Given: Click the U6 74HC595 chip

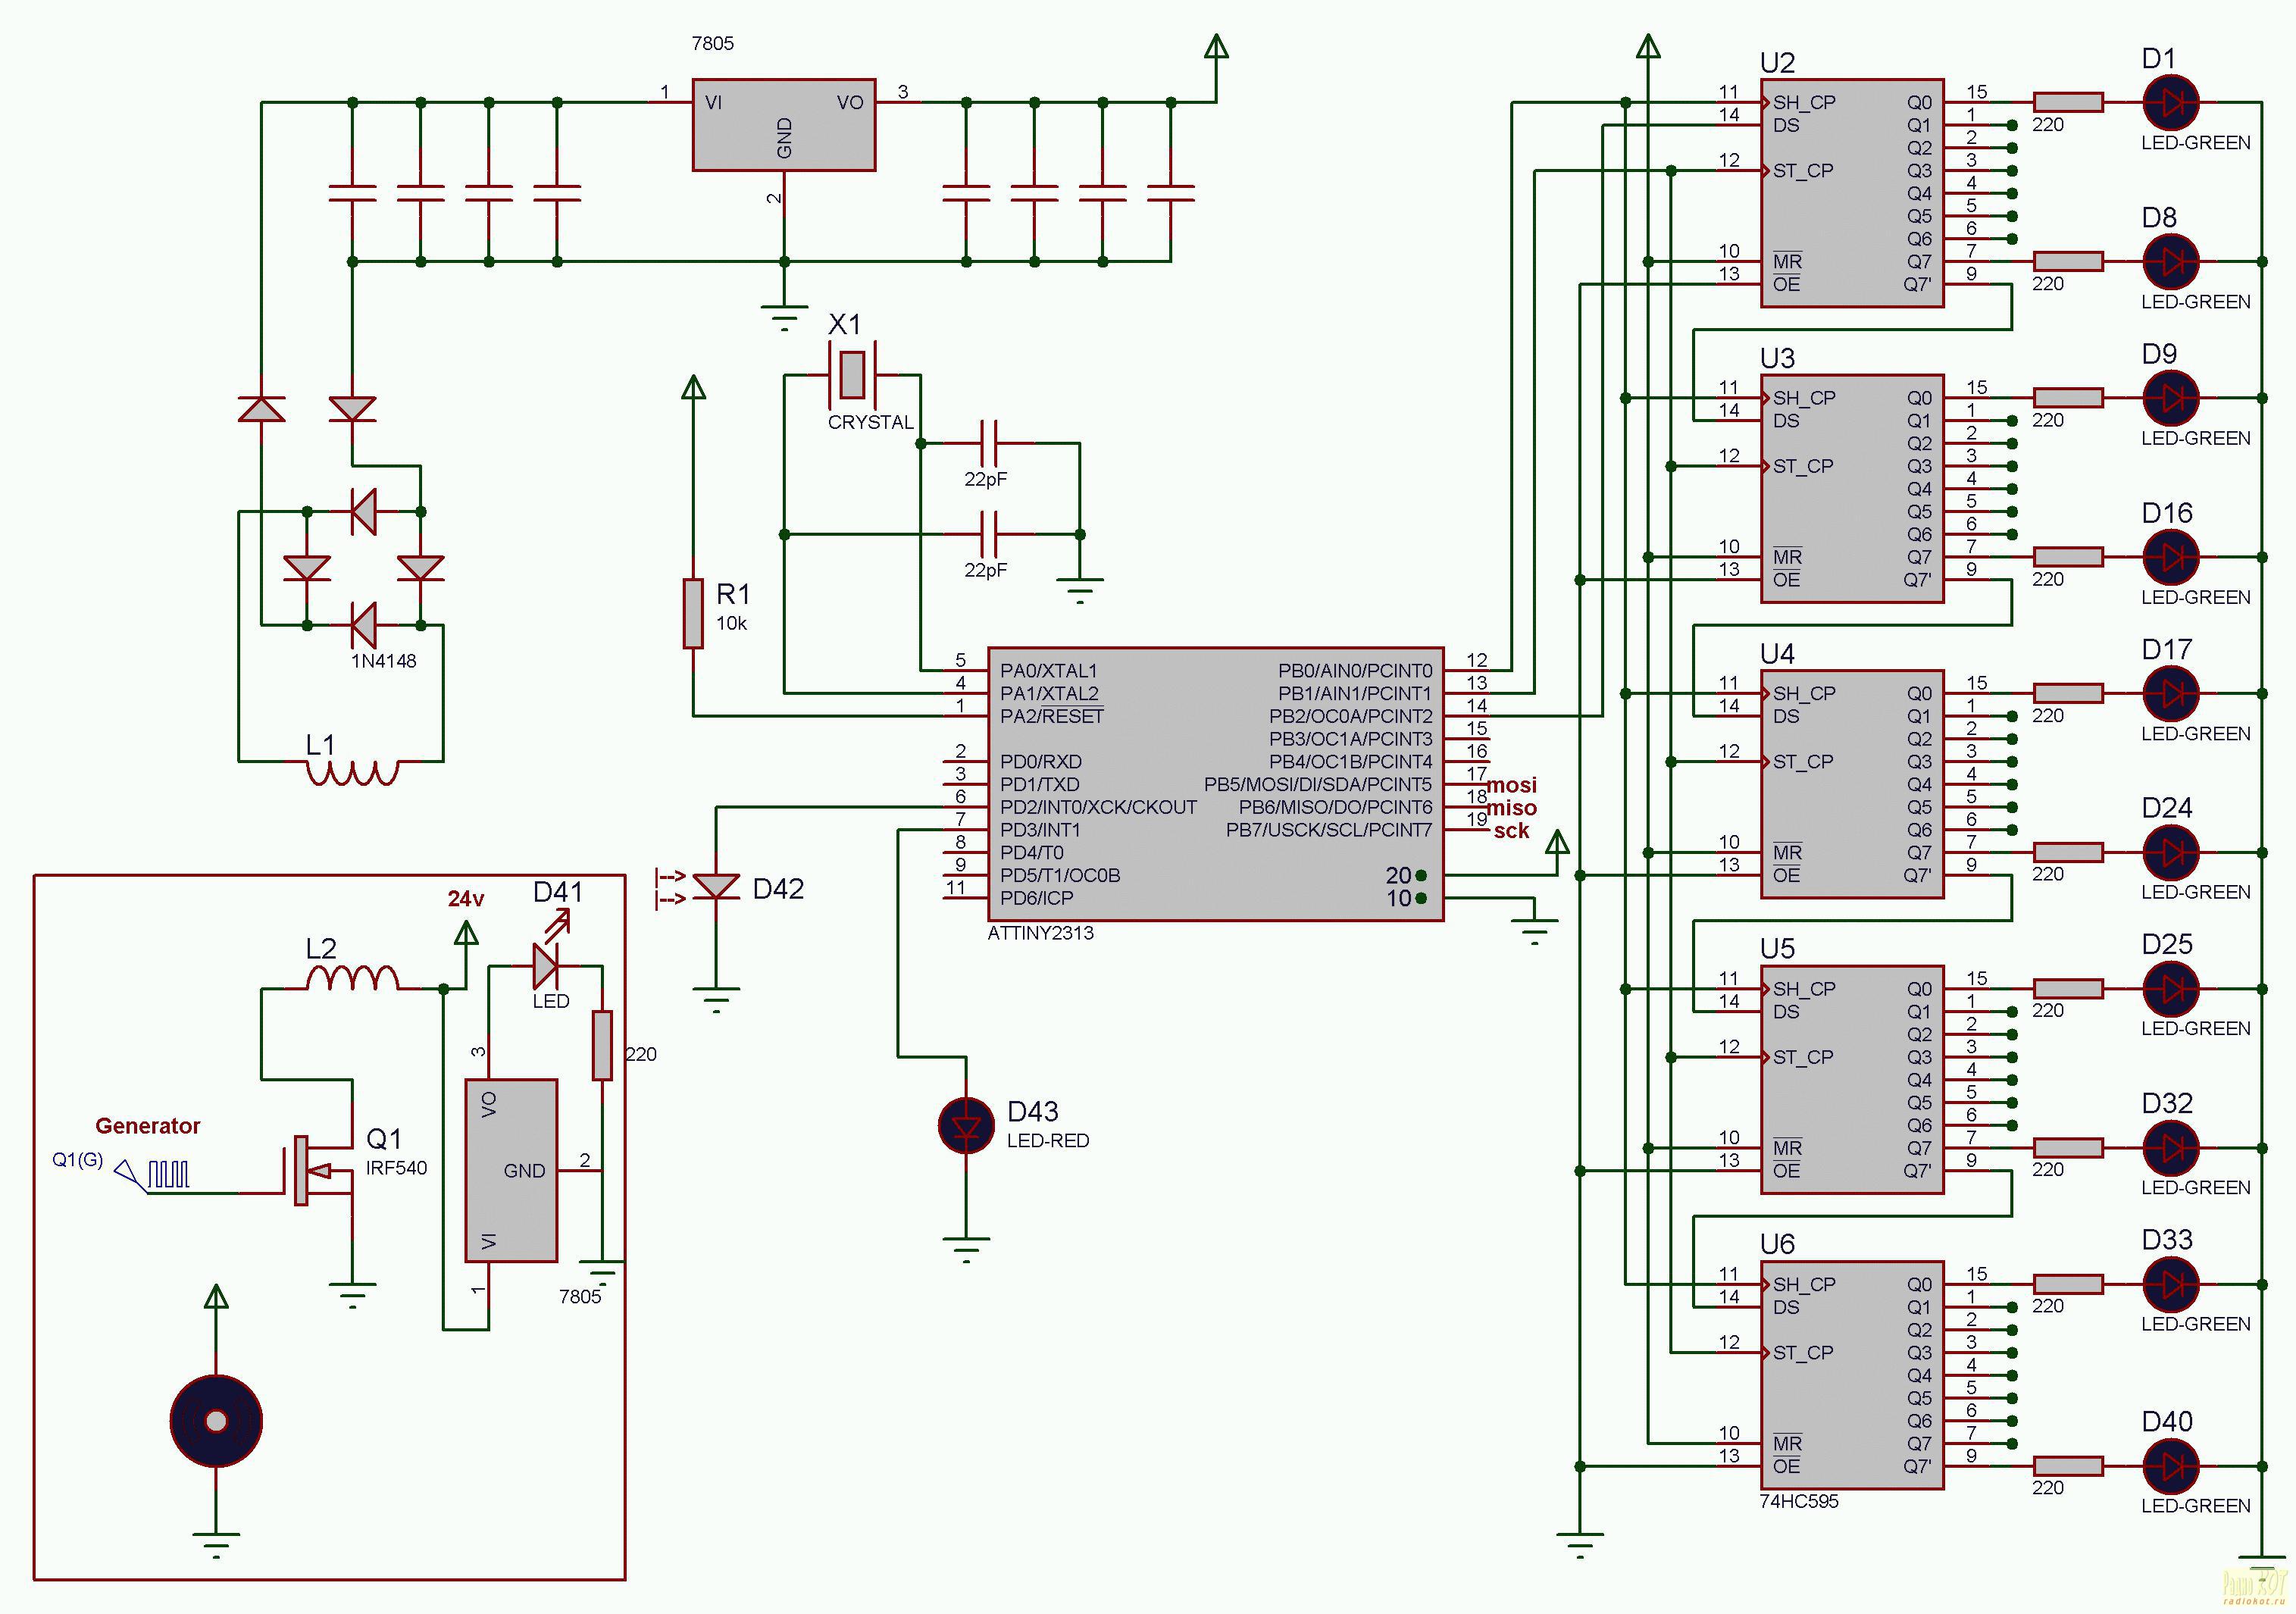Looking at the screenshot, I should [x=1851, y=1375].
